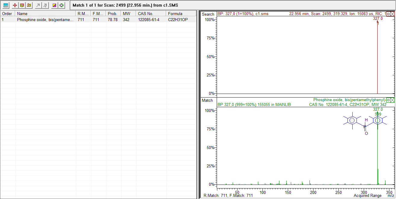This screenshot has height=199, width=396.
Task: Click the first grayed-out diagonal arrow icon
Action: pyautogui.click(x=38, y=5)
